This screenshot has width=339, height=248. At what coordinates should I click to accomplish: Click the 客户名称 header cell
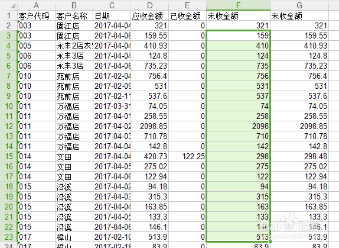[x=74, y=15]
